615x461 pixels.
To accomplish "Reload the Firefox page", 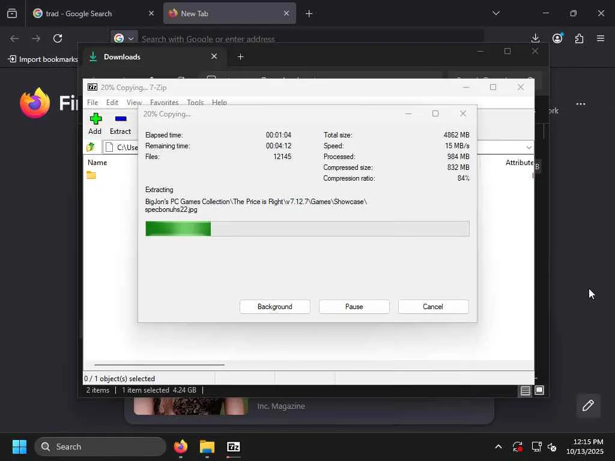I will (x=58, y=38).
